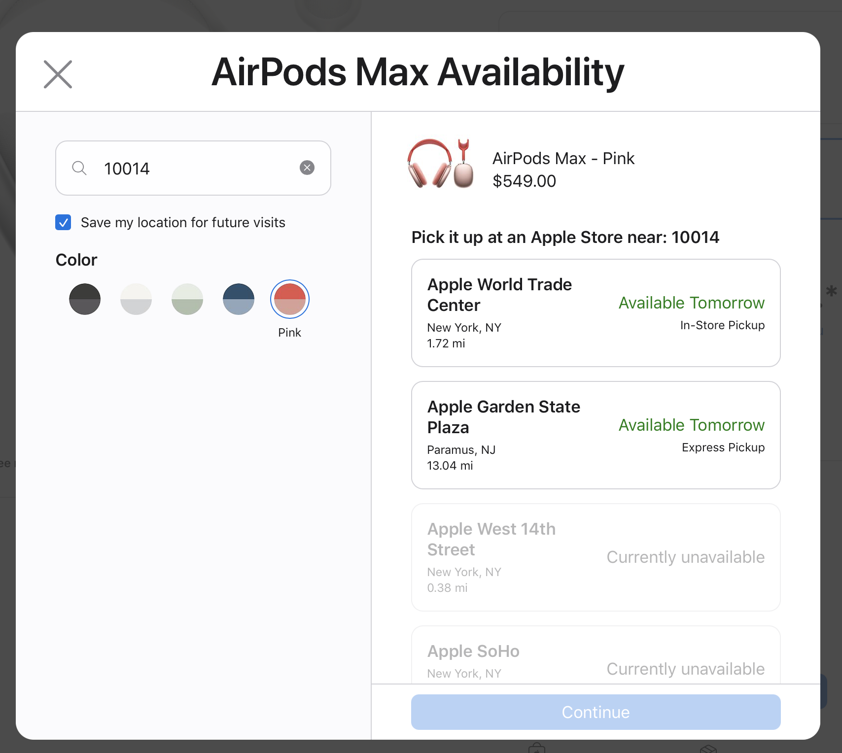
Task: Click the Pink color label
Action: (290, 333)
